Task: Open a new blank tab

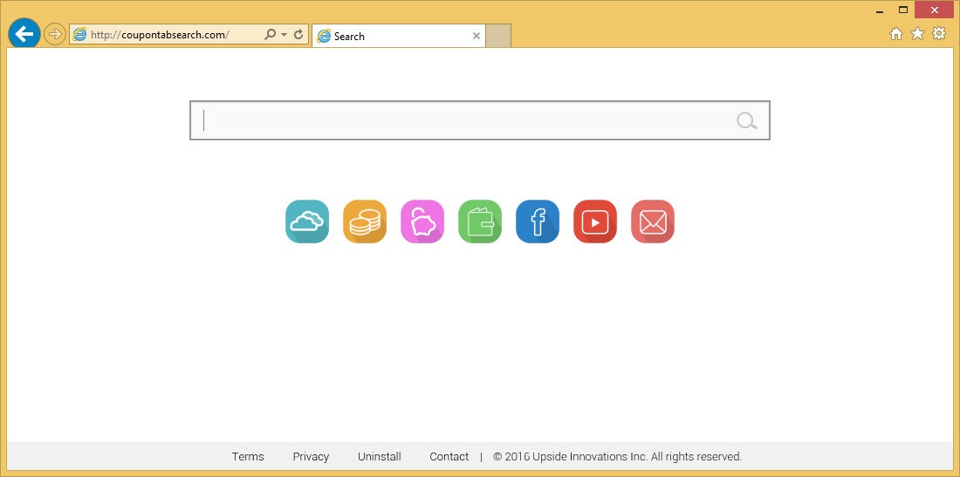Action: click(498, 36)
